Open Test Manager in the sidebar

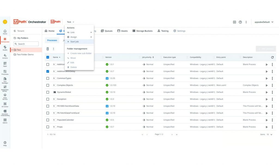click(x=5, y=80)
